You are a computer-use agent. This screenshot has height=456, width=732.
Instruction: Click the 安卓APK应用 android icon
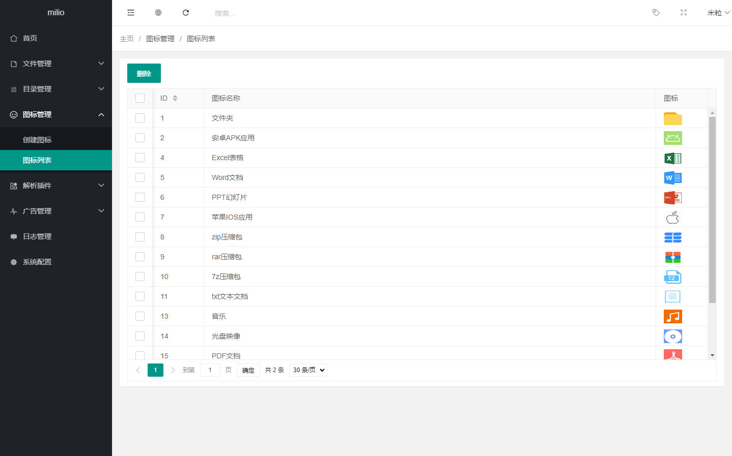[x=672, y=138]
